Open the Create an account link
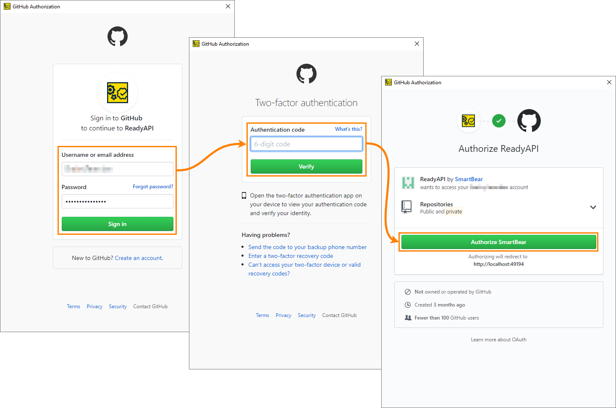Screen dimensions: 616x408 138,258
